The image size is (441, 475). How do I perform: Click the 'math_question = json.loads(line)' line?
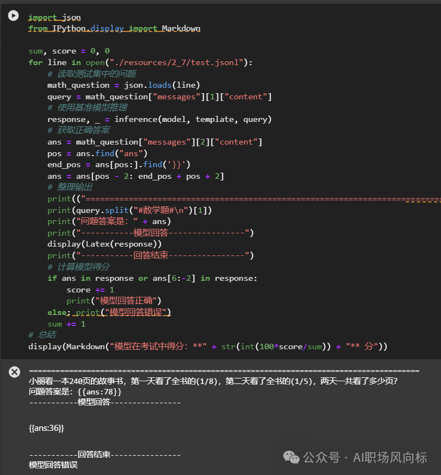click(124, 86)
